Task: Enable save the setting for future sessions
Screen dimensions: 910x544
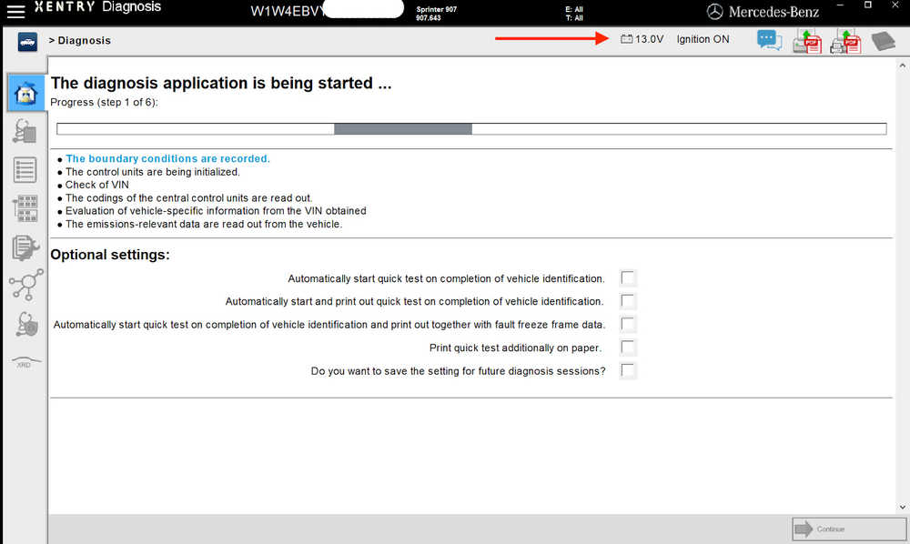Action: [x=627, y=370]
